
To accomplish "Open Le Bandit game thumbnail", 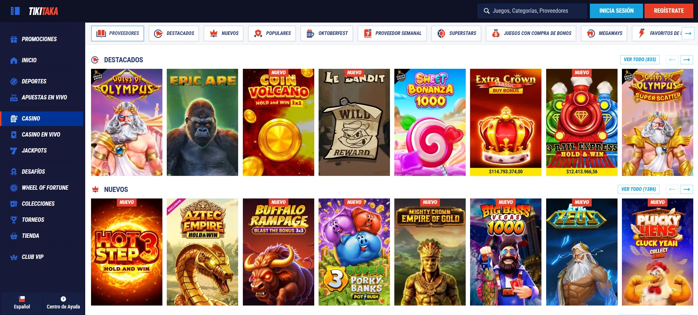I will (x=354, y=122).
